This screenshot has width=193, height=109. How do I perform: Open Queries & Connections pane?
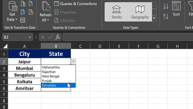75,4
